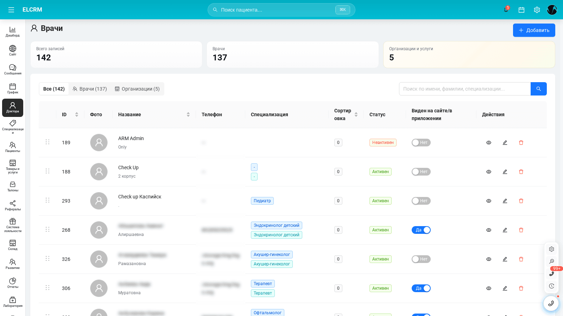Click the Добавить button
This screenshot has width=563, height=316.
click(534, 30)
